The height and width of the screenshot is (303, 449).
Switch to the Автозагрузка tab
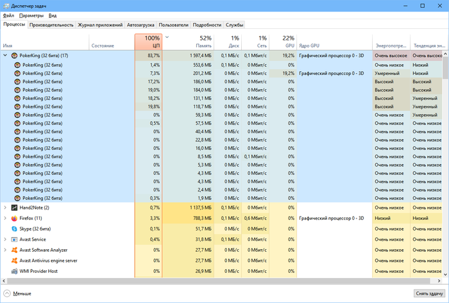(140, 25)
